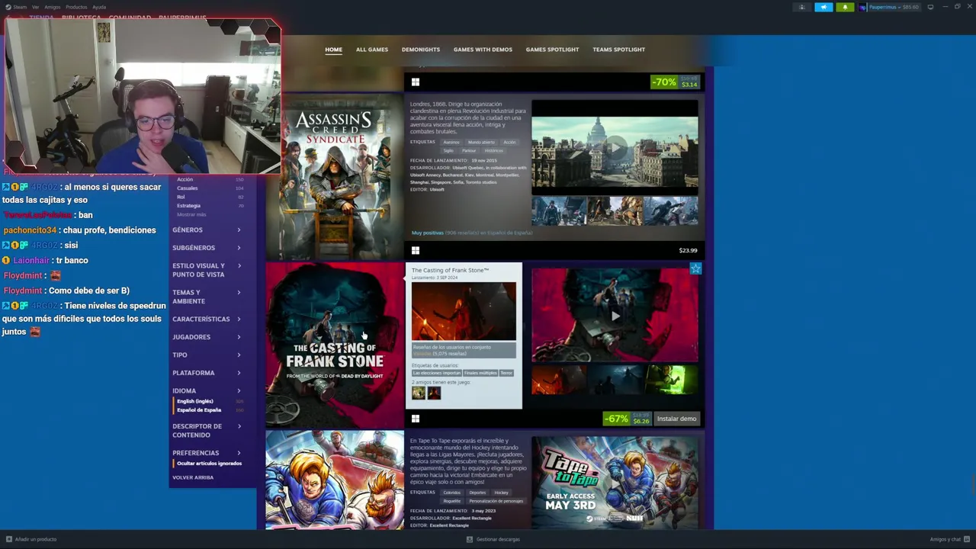Play the Casting of Frank Stone trailer
This screenshot has height=549, width=976.
click(615, 315)
